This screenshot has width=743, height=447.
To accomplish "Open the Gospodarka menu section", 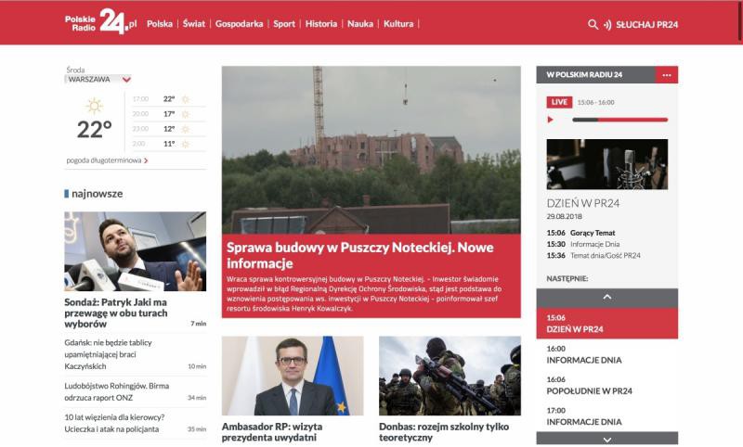I will (x=239, y=24).
